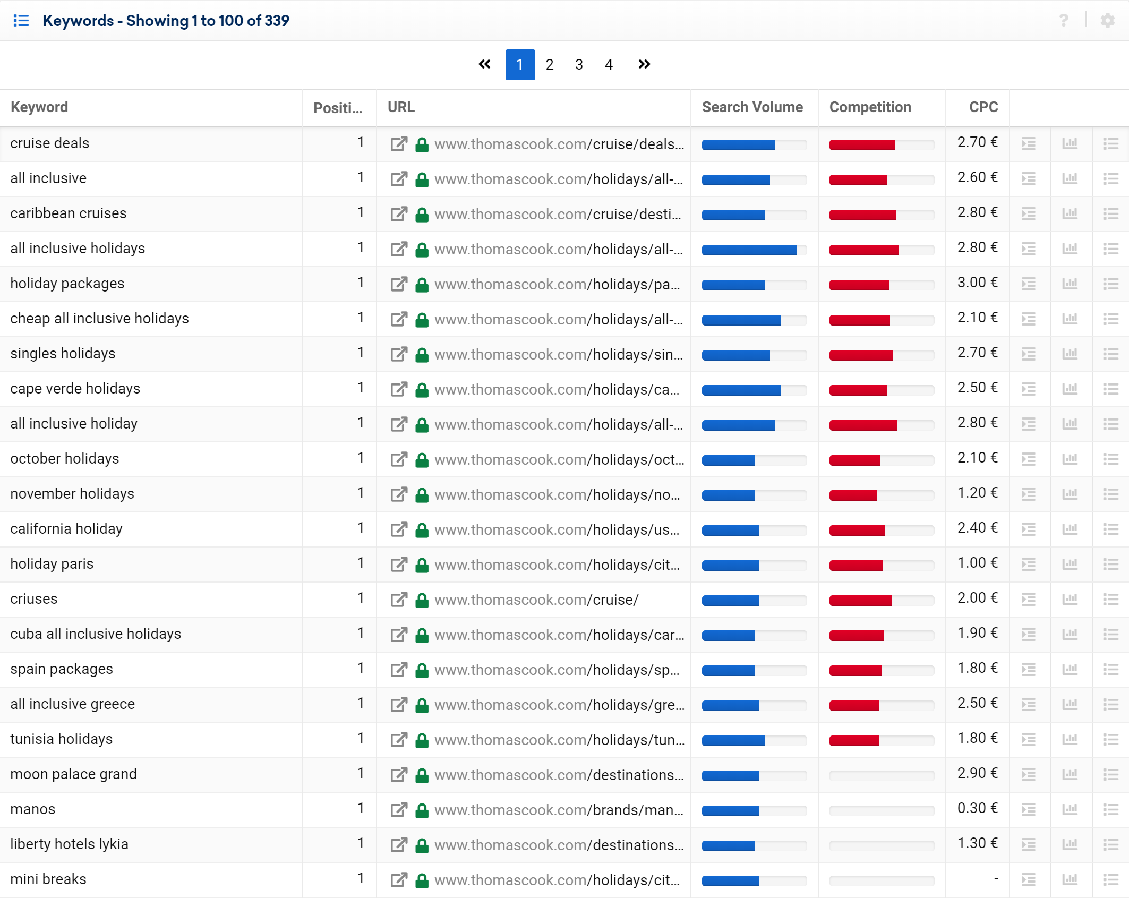Open external link icon for caribbean cruises

tap(399, 214)
